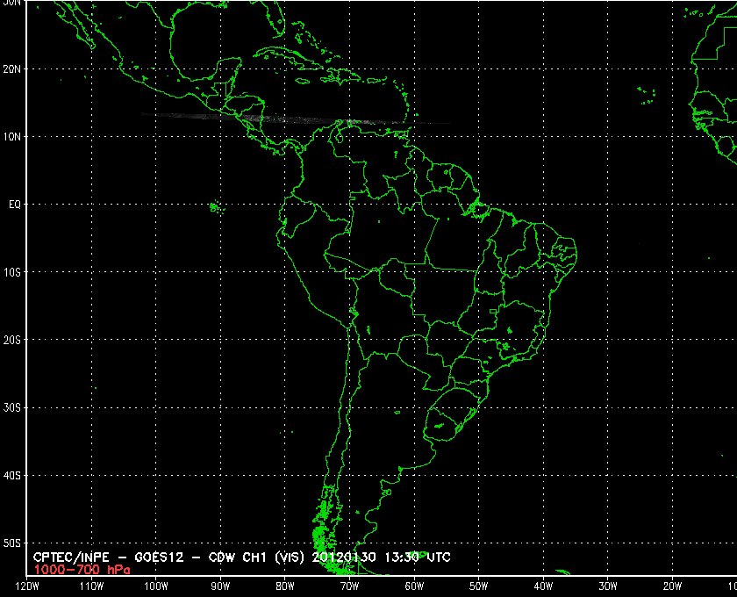Select the CDW CH1 channel text
737x597 pixels.
click(238, 557)
